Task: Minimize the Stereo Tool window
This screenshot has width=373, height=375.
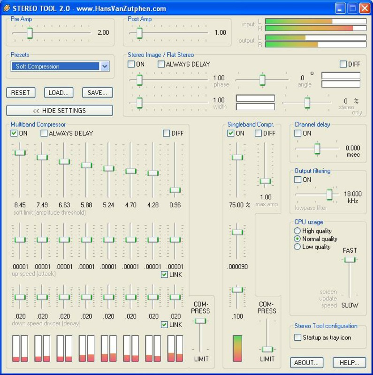Action: [340, 8]
